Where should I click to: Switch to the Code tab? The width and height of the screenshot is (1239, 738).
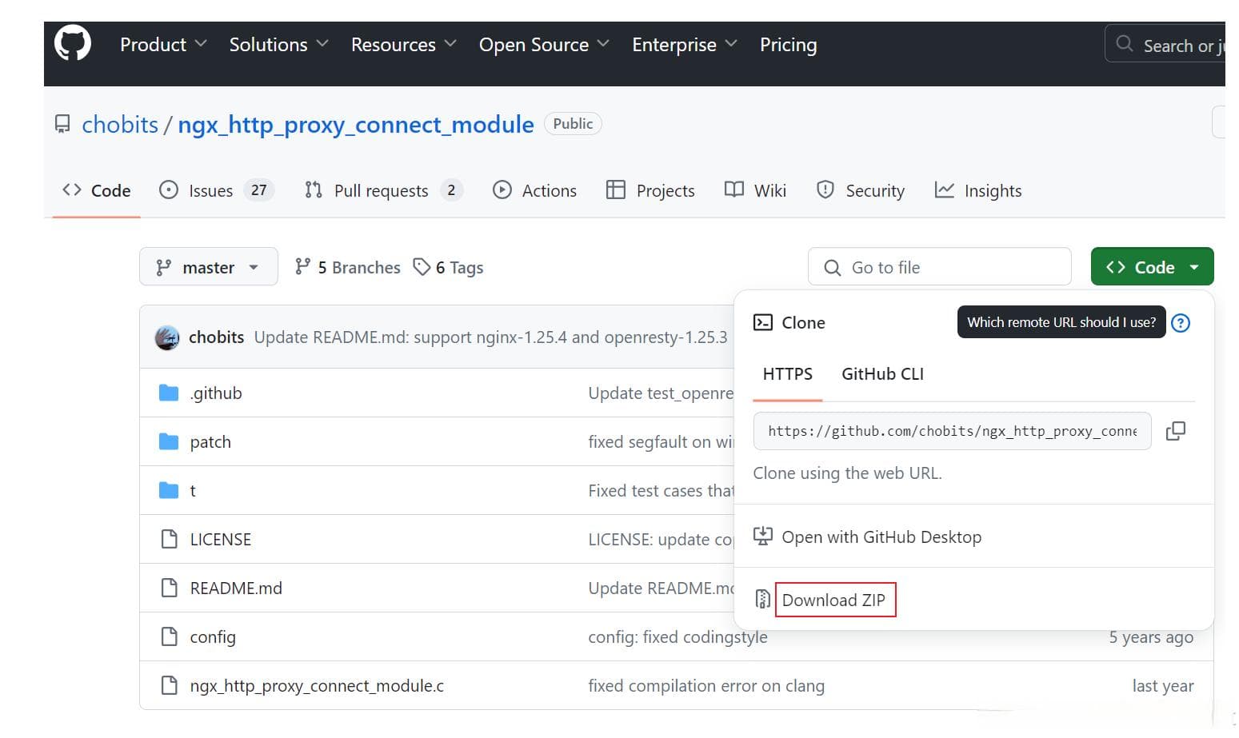(97, 190)
